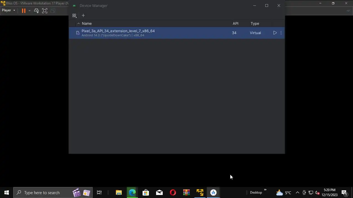
Task: Enter VMware full screen mode
Action: click(x=45, y=10)
